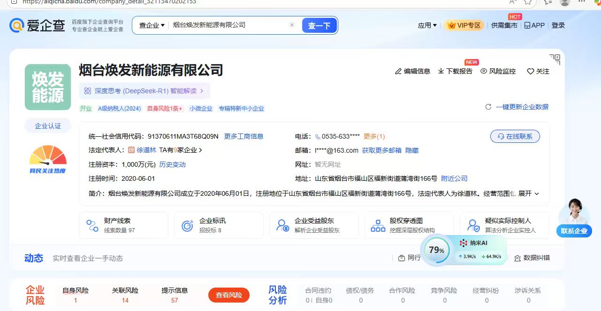Open the 疑似实际控制人 icon card
Screen dimensions: 601x311
point(473,225)
